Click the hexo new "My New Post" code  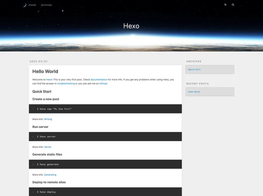pyautogui.click(x=54, y=109)
